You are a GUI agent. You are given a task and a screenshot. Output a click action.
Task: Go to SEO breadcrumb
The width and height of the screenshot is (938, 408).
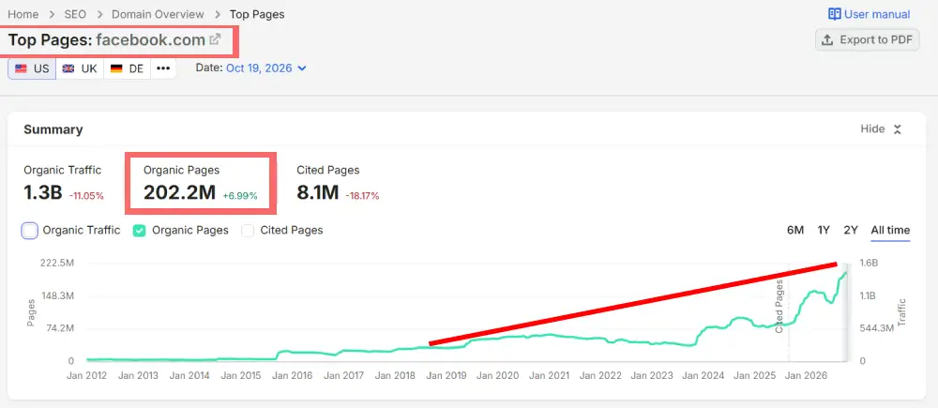click(75, 14)
